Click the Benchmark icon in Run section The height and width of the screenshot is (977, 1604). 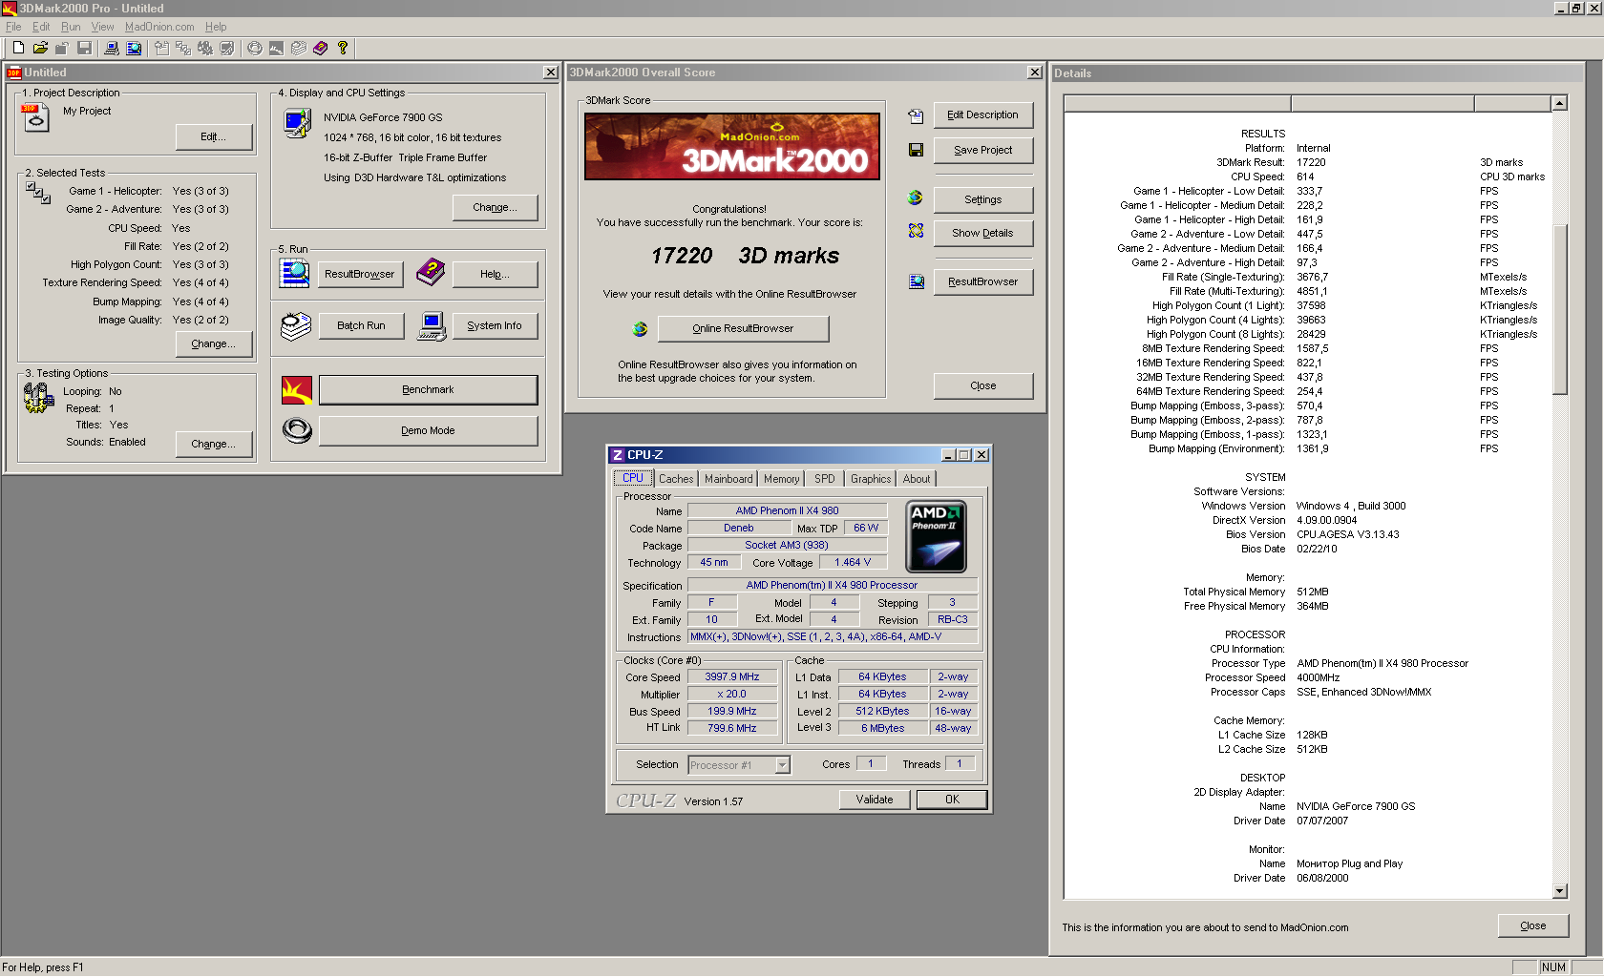point(297,390)
